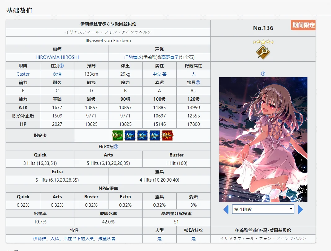Image resolution: width=331 pixels, height=251 pixels.
Task: Open the 活在当下的人类 trait link
Action: tap(78, 239)
